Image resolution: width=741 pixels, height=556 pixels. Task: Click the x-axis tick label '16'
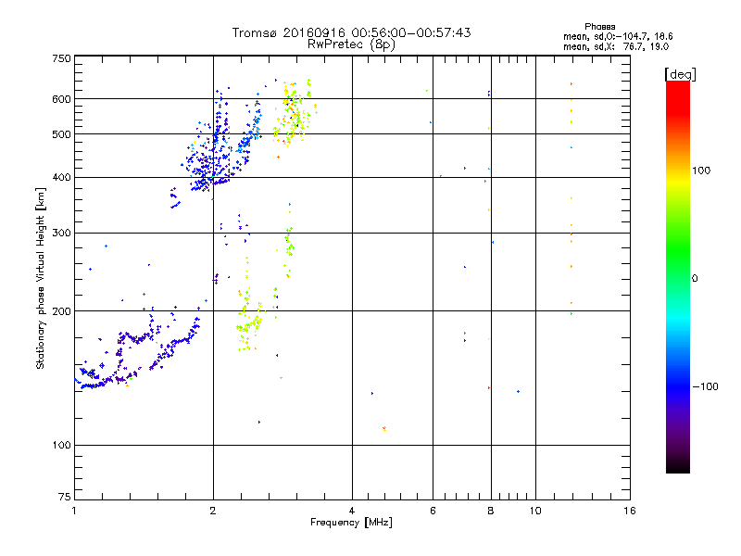(630, 511)
